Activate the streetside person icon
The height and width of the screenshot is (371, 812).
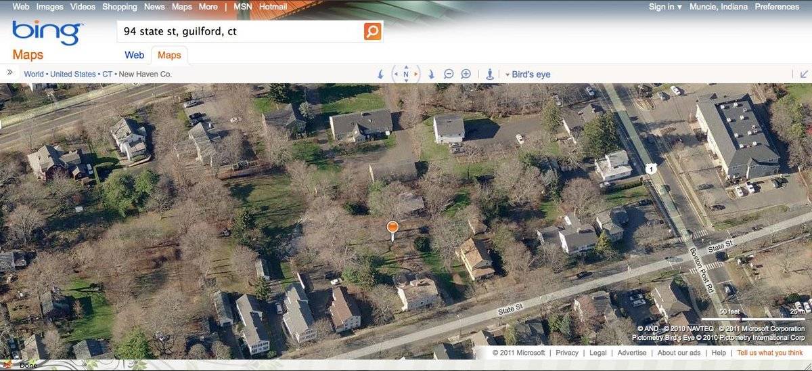point(490,74)
